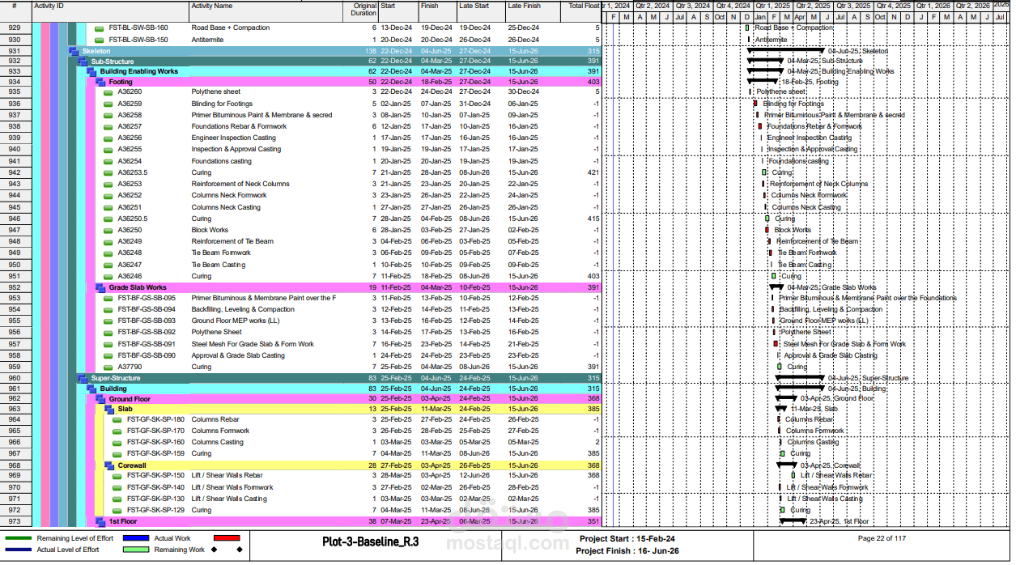Click activity icon beside A37790
Viewport: 1016px width, 565px height.
[x=108, y=367]
